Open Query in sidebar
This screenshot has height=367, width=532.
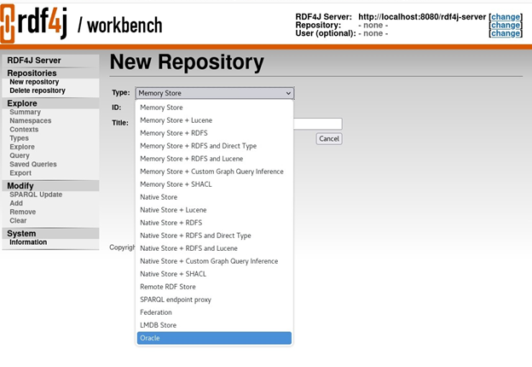[x=20, y=155]
